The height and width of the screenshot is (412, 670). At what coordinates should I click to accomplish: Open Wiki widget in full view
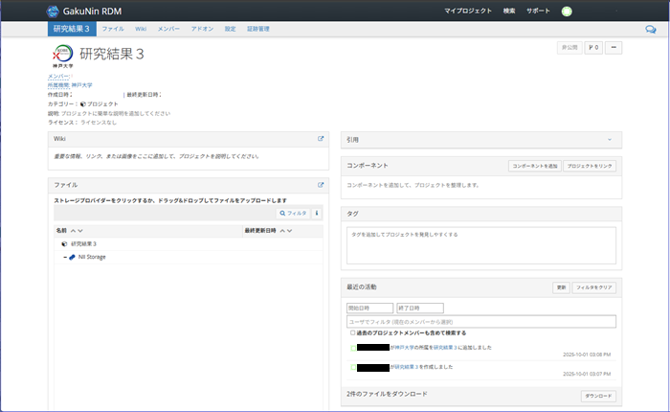321,139
